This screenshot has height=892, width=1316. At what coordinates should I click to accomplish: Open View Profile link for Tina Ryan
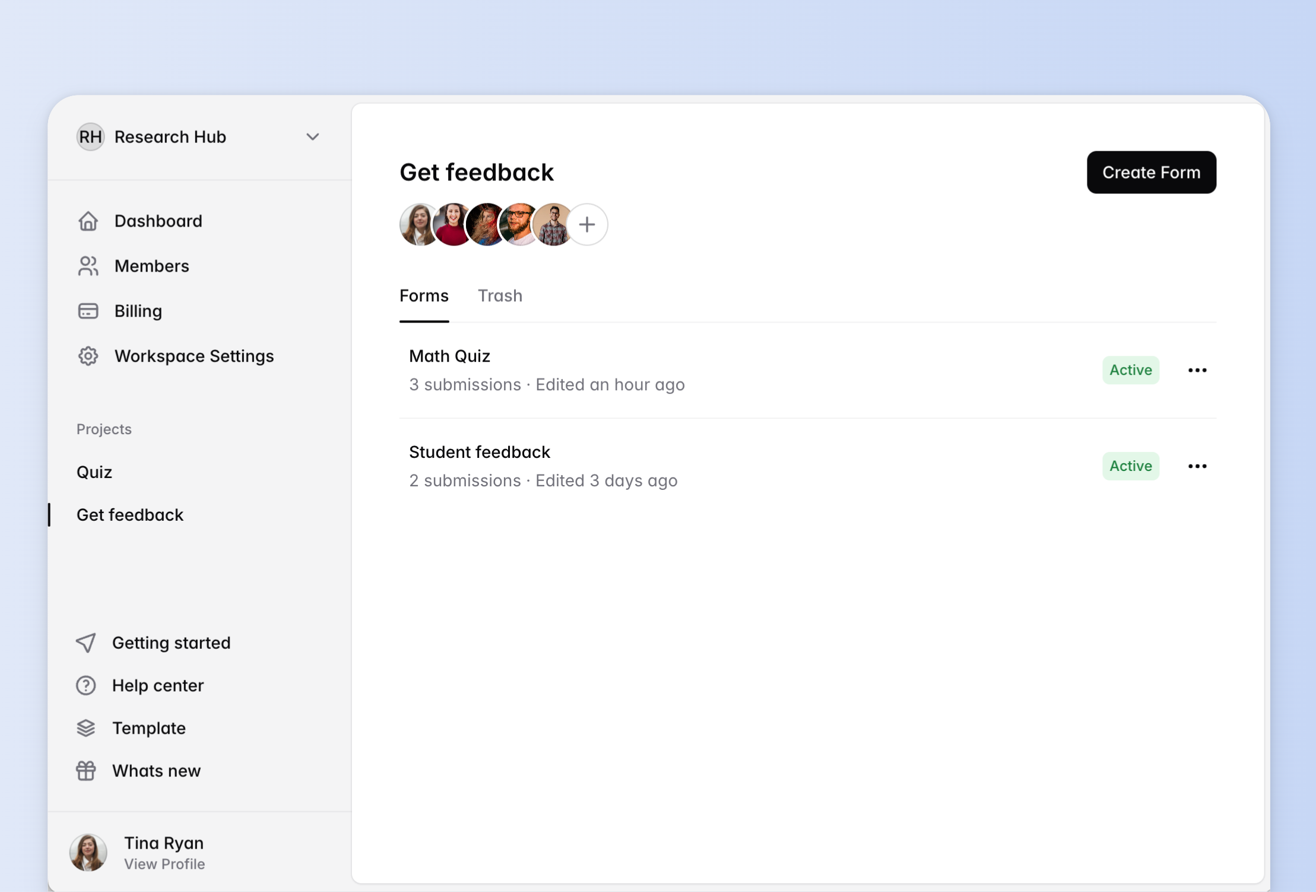click(164, 864)
